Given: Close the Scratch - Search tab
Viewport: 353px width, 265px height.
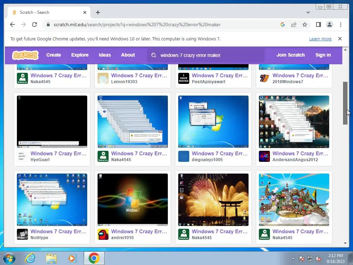Looking at the screenshot, I should (x=85, y=12).
